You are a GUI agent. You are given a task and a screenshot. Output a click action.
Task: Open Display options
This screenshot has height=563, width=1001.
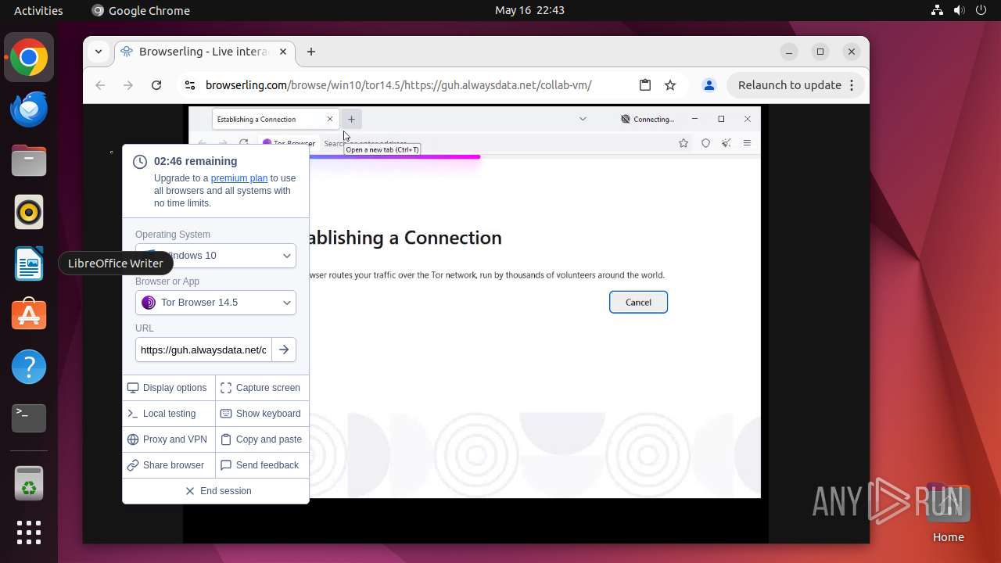point(168,388)
